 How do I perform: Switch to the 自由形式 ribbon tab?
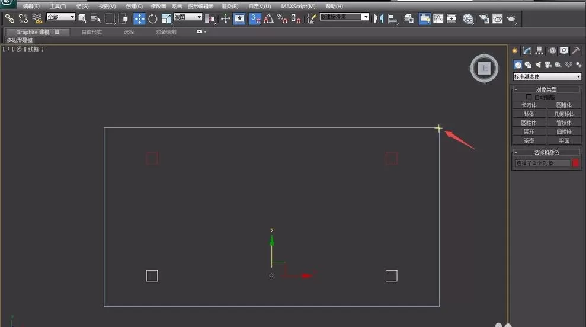(92, 32)
